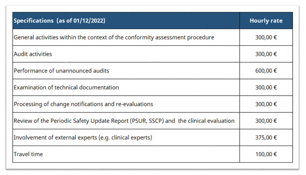This screenshot has height=175, width=306.
Task: Select the Periodic Safety Update Report row
Action: [x=124, y=121]
